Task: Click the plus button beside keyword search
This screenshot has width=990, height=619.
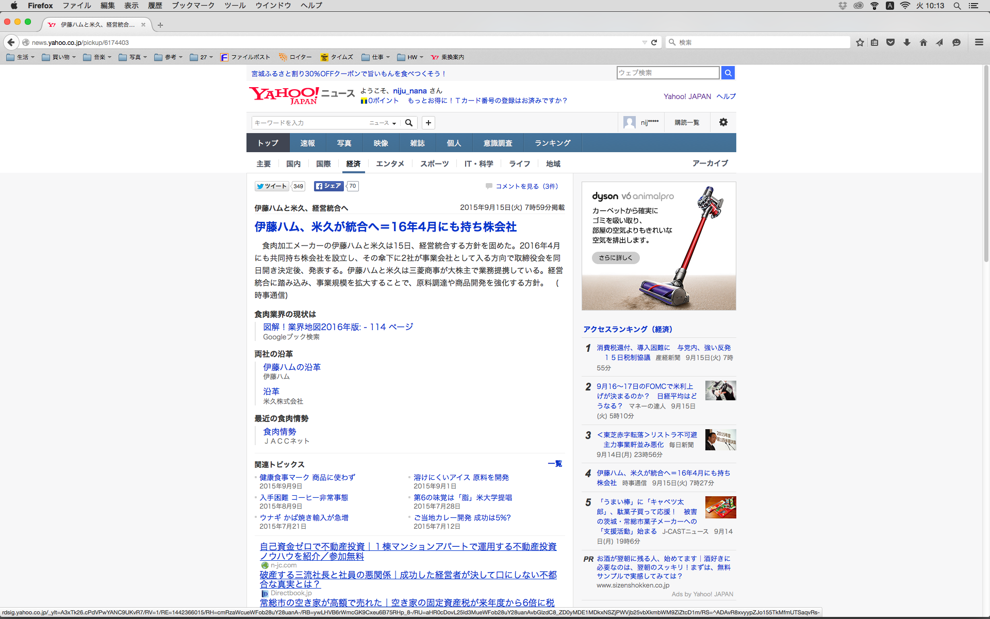Action: tap(428, 123)
